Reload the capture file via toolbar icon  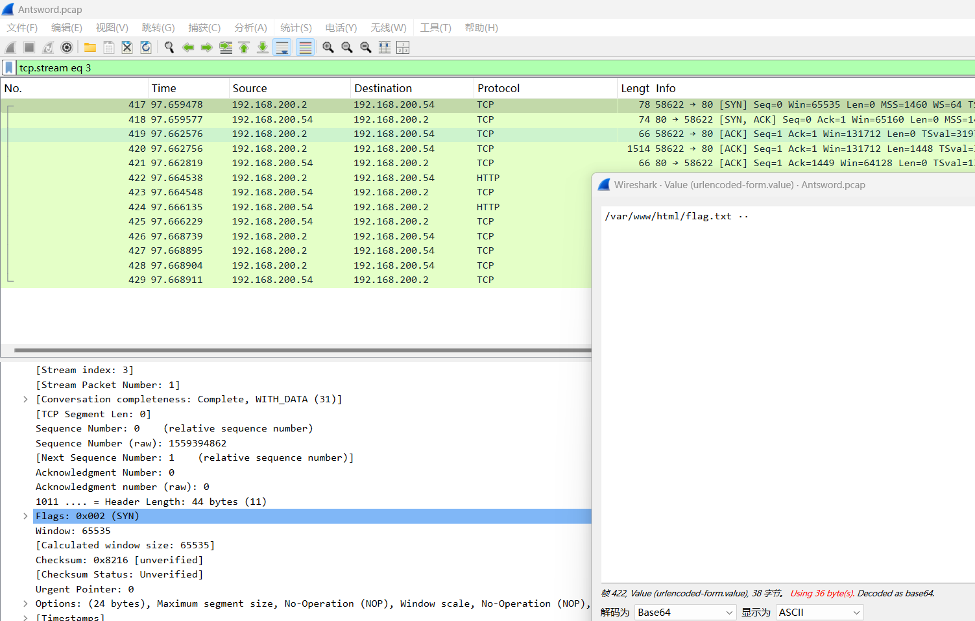pos(146,47)
